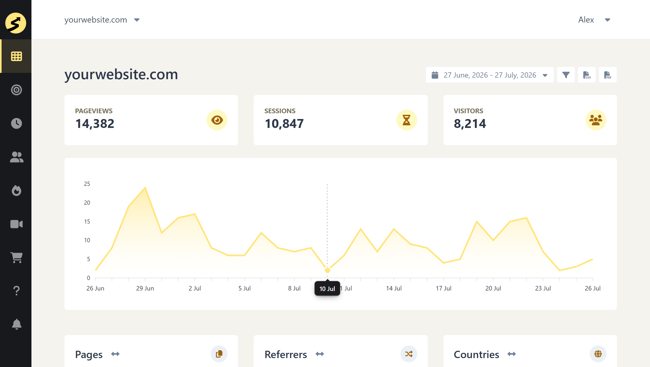Image resolution: width=650 pixels, height=367 pixels.
Task: Open the notifications bell icon
Action: point(17,324)
